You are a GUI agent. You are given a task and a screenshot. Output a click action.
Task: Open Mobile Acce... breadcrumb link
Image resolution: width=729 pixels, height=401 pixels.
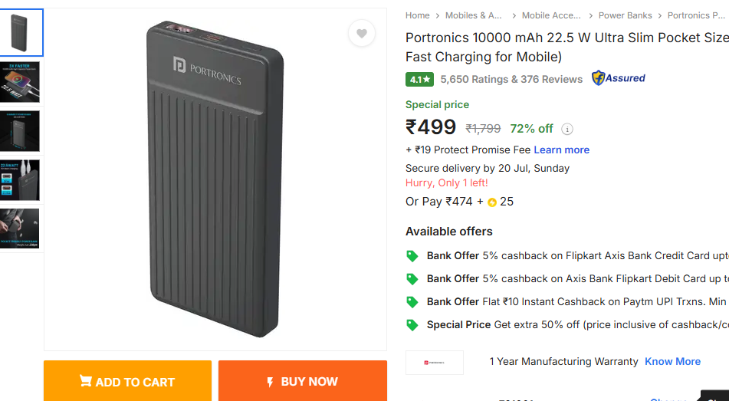click(x=551, y=15)
